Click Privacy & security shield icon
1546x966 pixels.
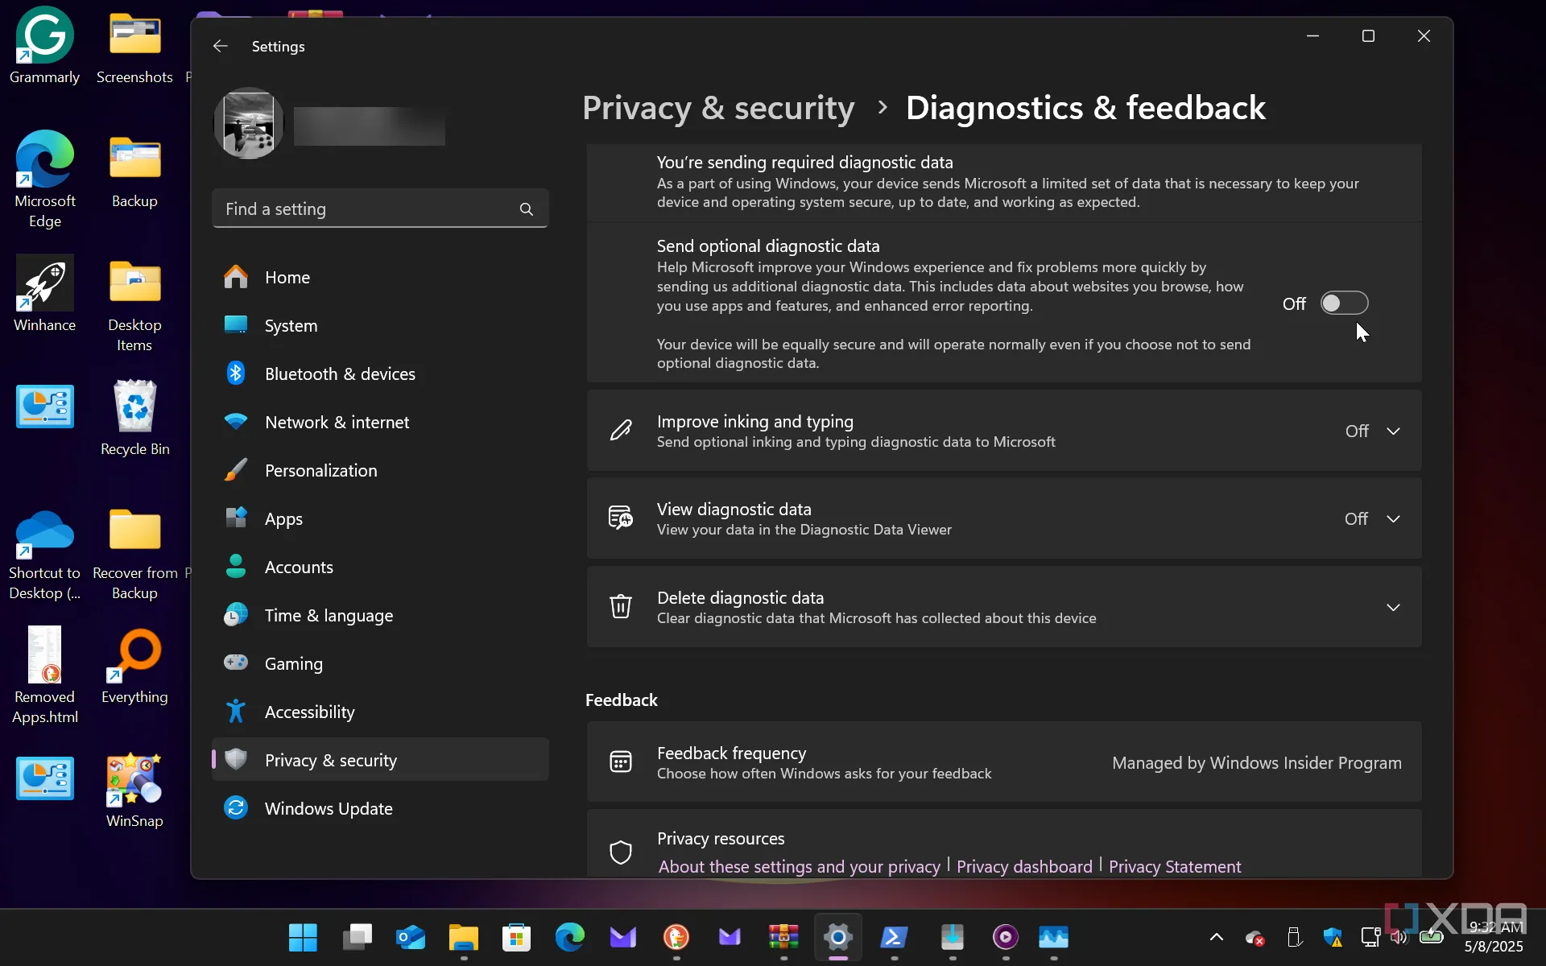(x=236, y=759)
